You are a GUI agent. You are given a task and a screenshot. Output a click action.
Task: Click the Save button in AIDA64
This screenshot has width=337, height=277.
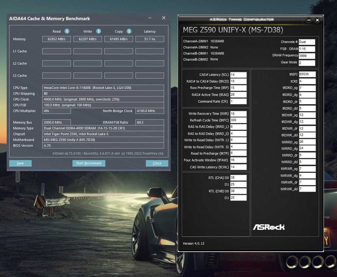coord(20,163)
